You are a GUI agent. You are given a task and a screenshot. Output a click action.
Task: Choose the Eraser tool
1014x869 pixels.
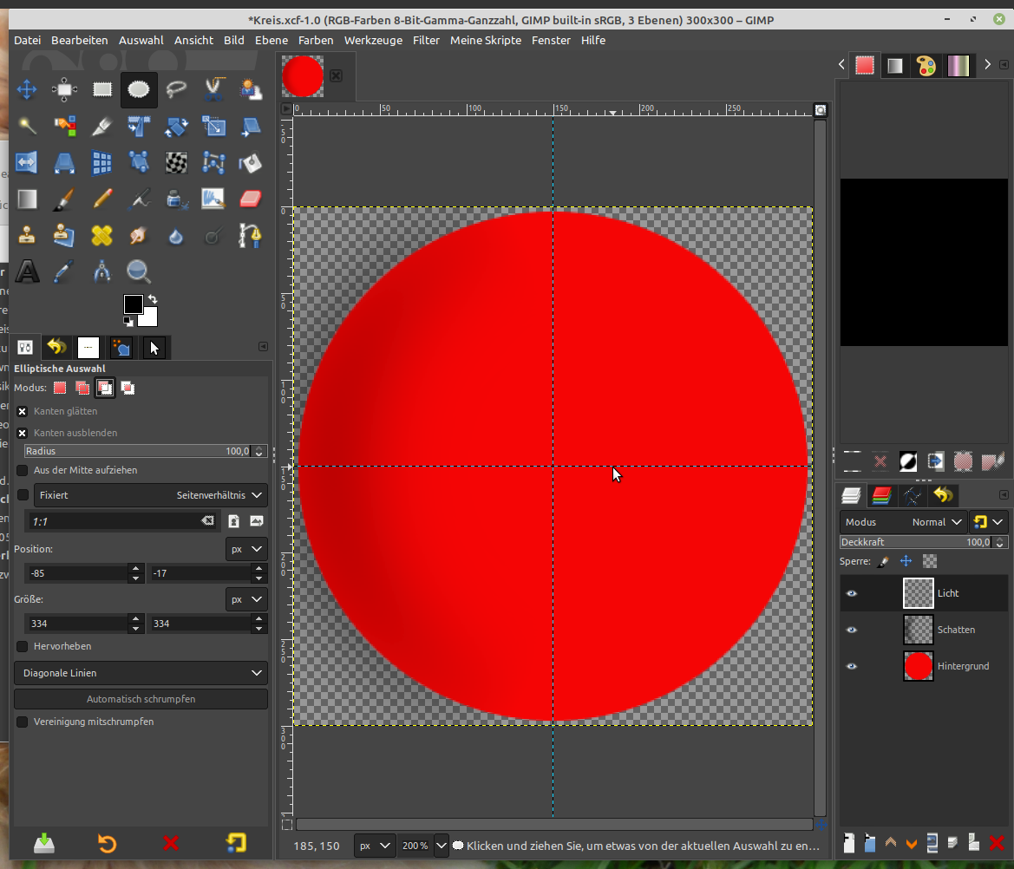coord(250,199)
